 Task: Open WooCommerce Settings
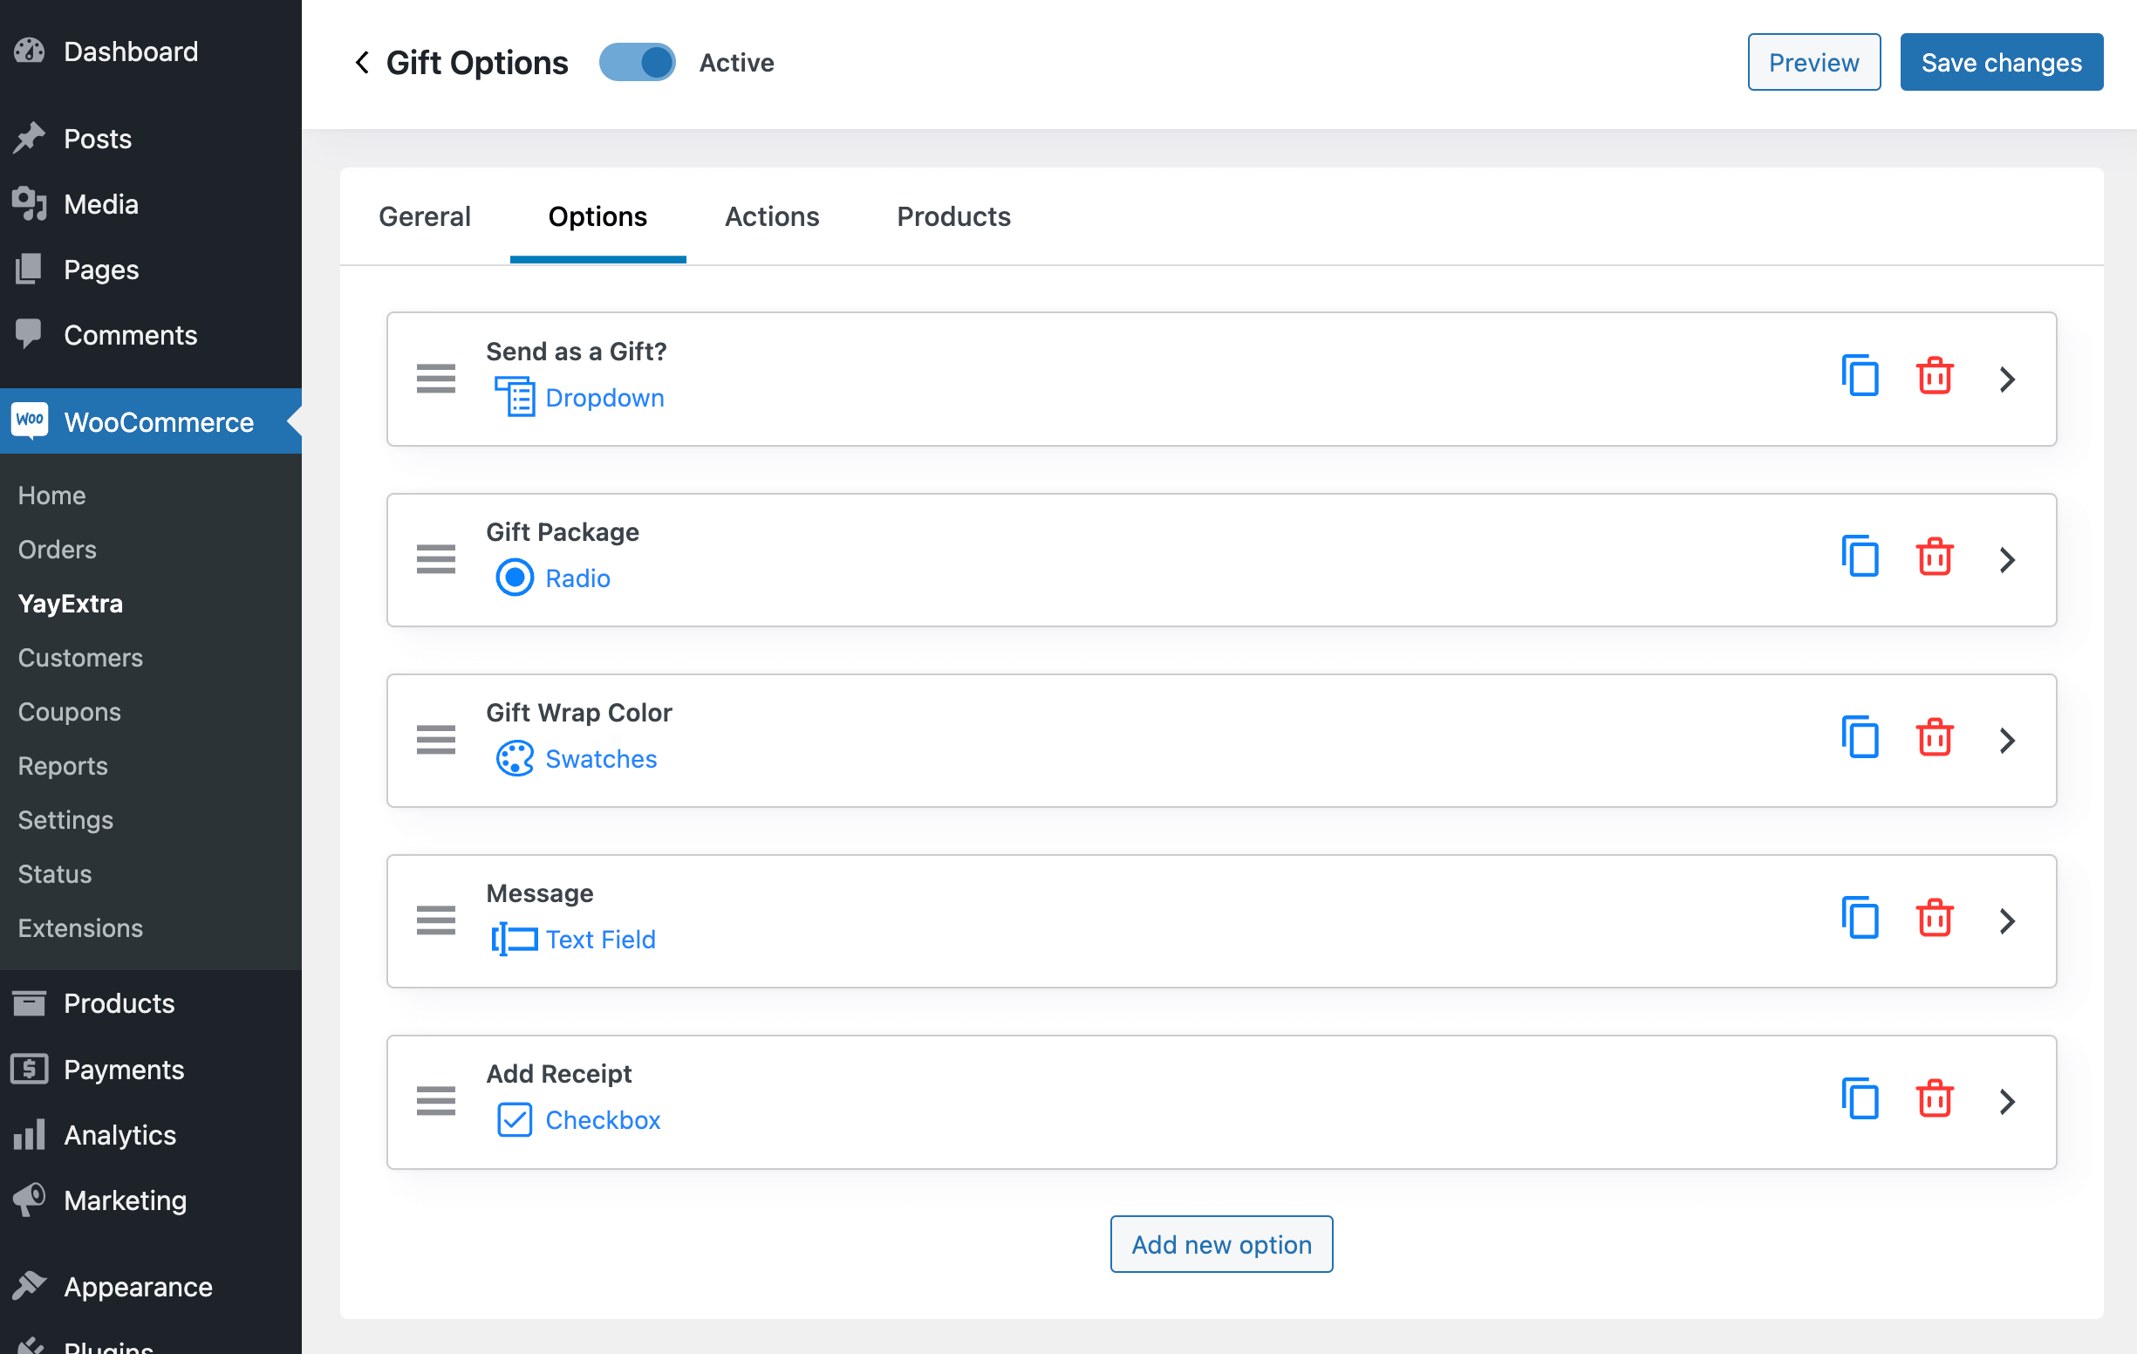tap(65, 820)
